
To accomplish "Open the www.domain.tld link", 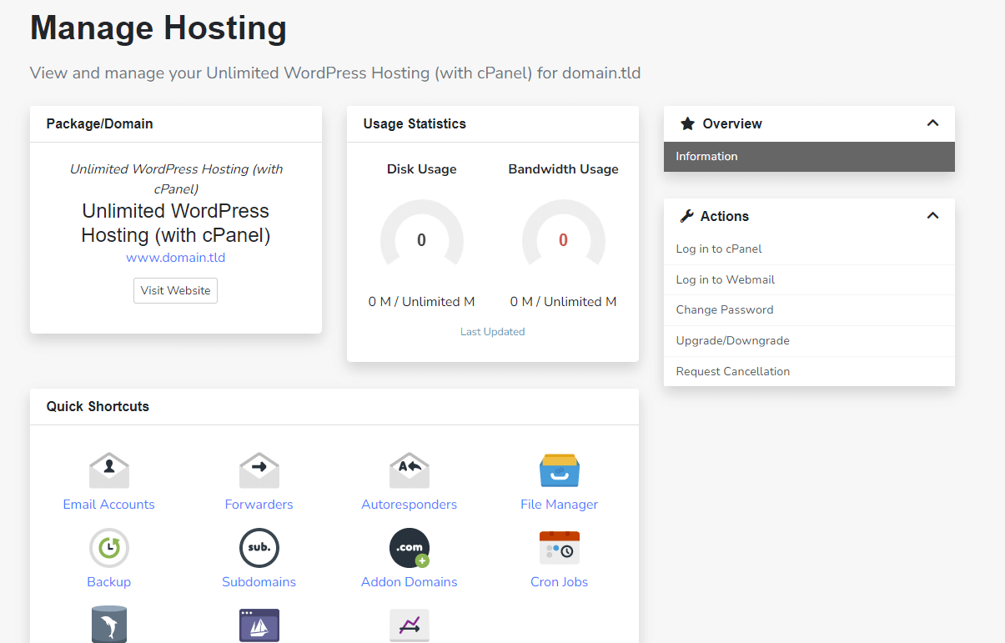I will pyautogui.click(x=176, y=258).
